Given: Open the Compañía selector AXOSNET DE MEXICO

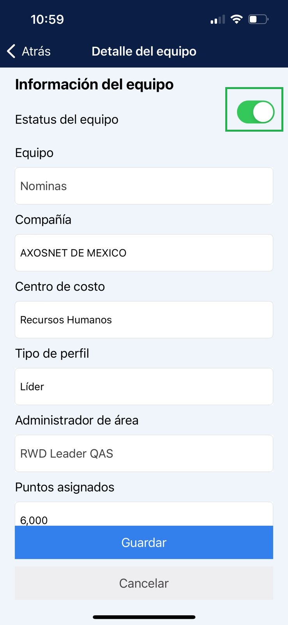Looking at the screenshot, I should 144,253.
